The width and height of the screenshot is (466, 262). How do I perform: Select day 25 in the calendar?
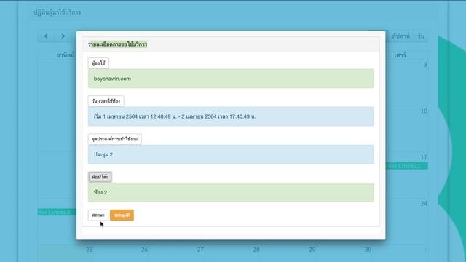click(89, 250)
